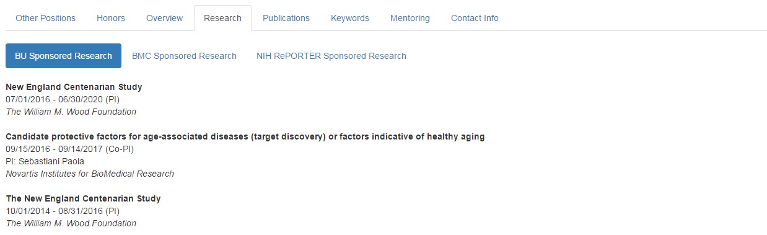This screenshot has width=767, height=235.
Task: Select the BU Sponsored Research pill
Action: [x=63, y=56]
